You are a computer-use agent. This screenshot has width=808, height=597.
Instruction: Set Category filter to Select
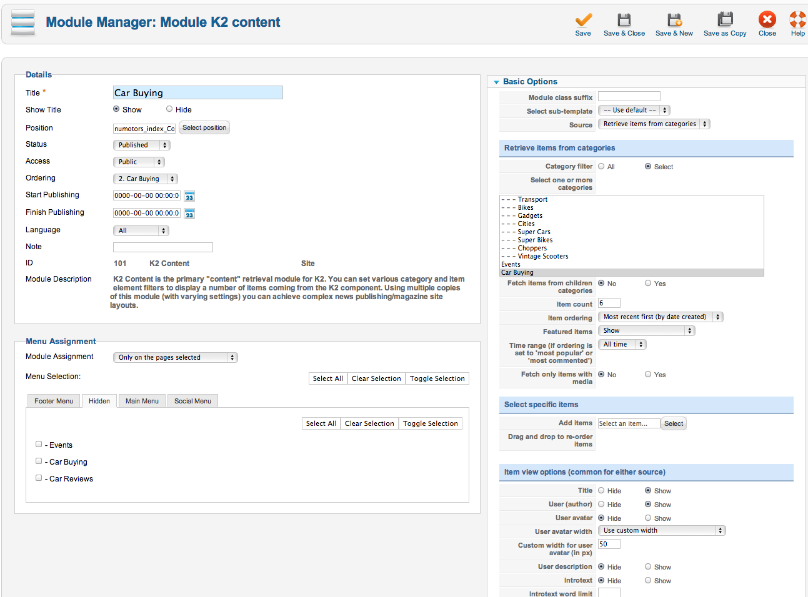pos(648,166)
